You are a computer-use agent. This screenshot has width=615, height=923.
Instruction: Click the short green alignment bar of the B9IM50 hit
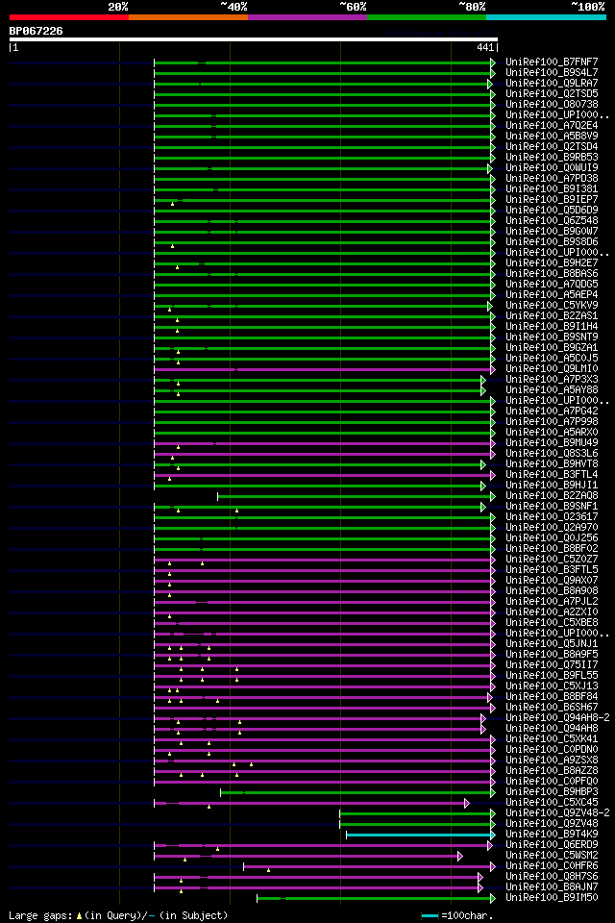point(375,898)
